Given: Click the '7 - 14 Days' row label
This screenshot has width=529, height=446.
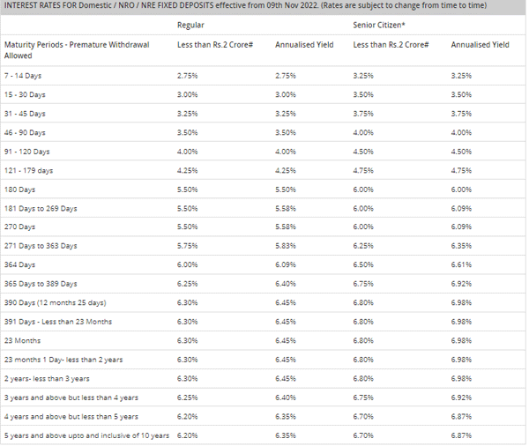Looking at the screenshot, I should tap(23, 76).
